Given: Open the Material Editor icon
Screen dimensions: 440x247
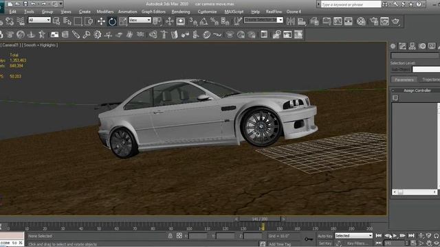Looking at the screenshot, I should 362,21.
